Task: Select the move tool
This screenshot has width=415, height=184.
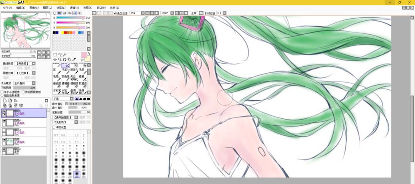Action: pyautogui.click(x=55, y=59)
